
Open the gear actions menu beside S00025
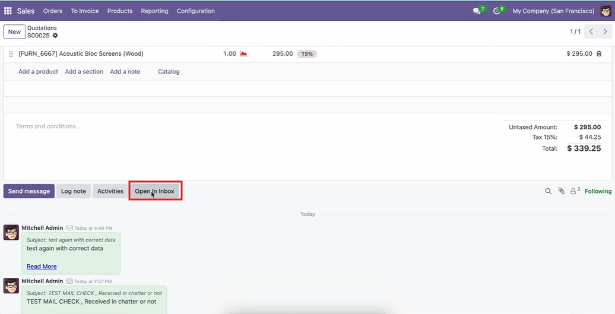point(55,35)
